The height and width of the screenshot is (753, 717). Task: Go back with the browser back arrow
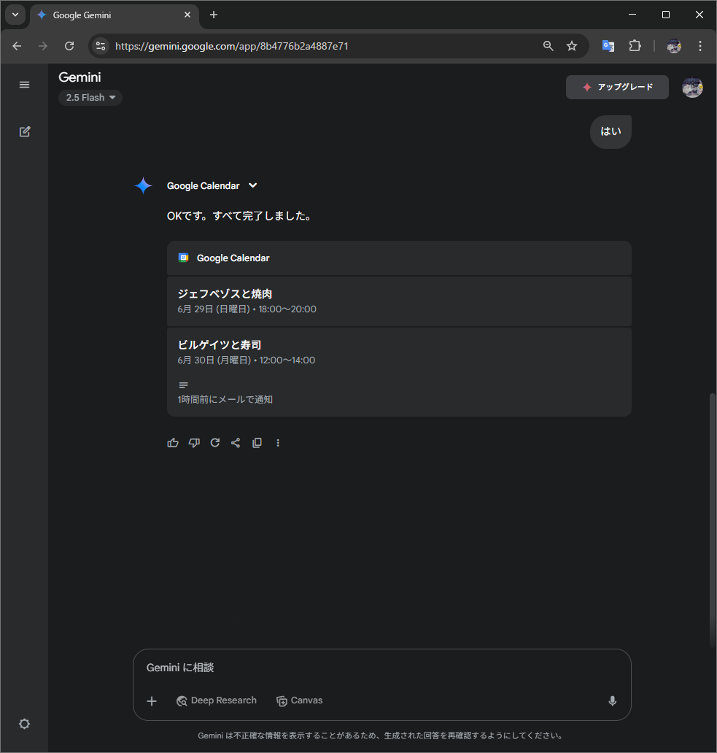(x=17, y=46)
